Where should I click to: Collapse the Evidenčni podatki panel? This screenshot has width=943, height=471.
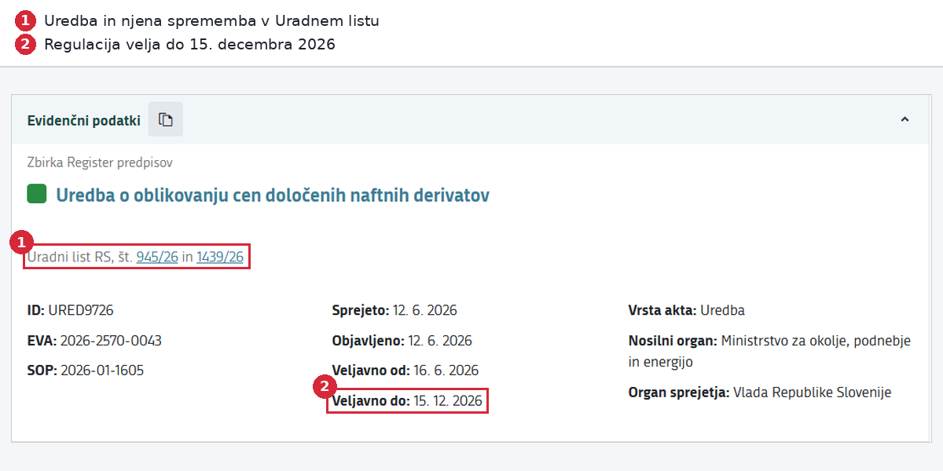pyautogui.click(x=904, y=119)
